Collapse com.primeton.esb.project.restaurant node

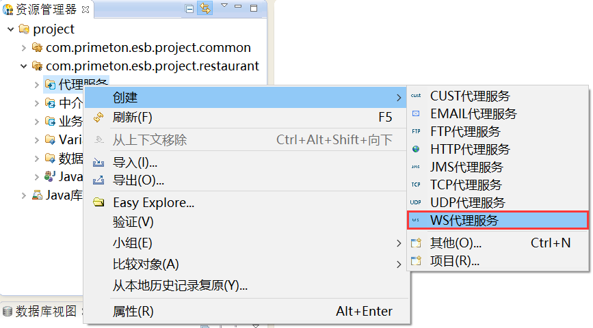pos(24,66)
